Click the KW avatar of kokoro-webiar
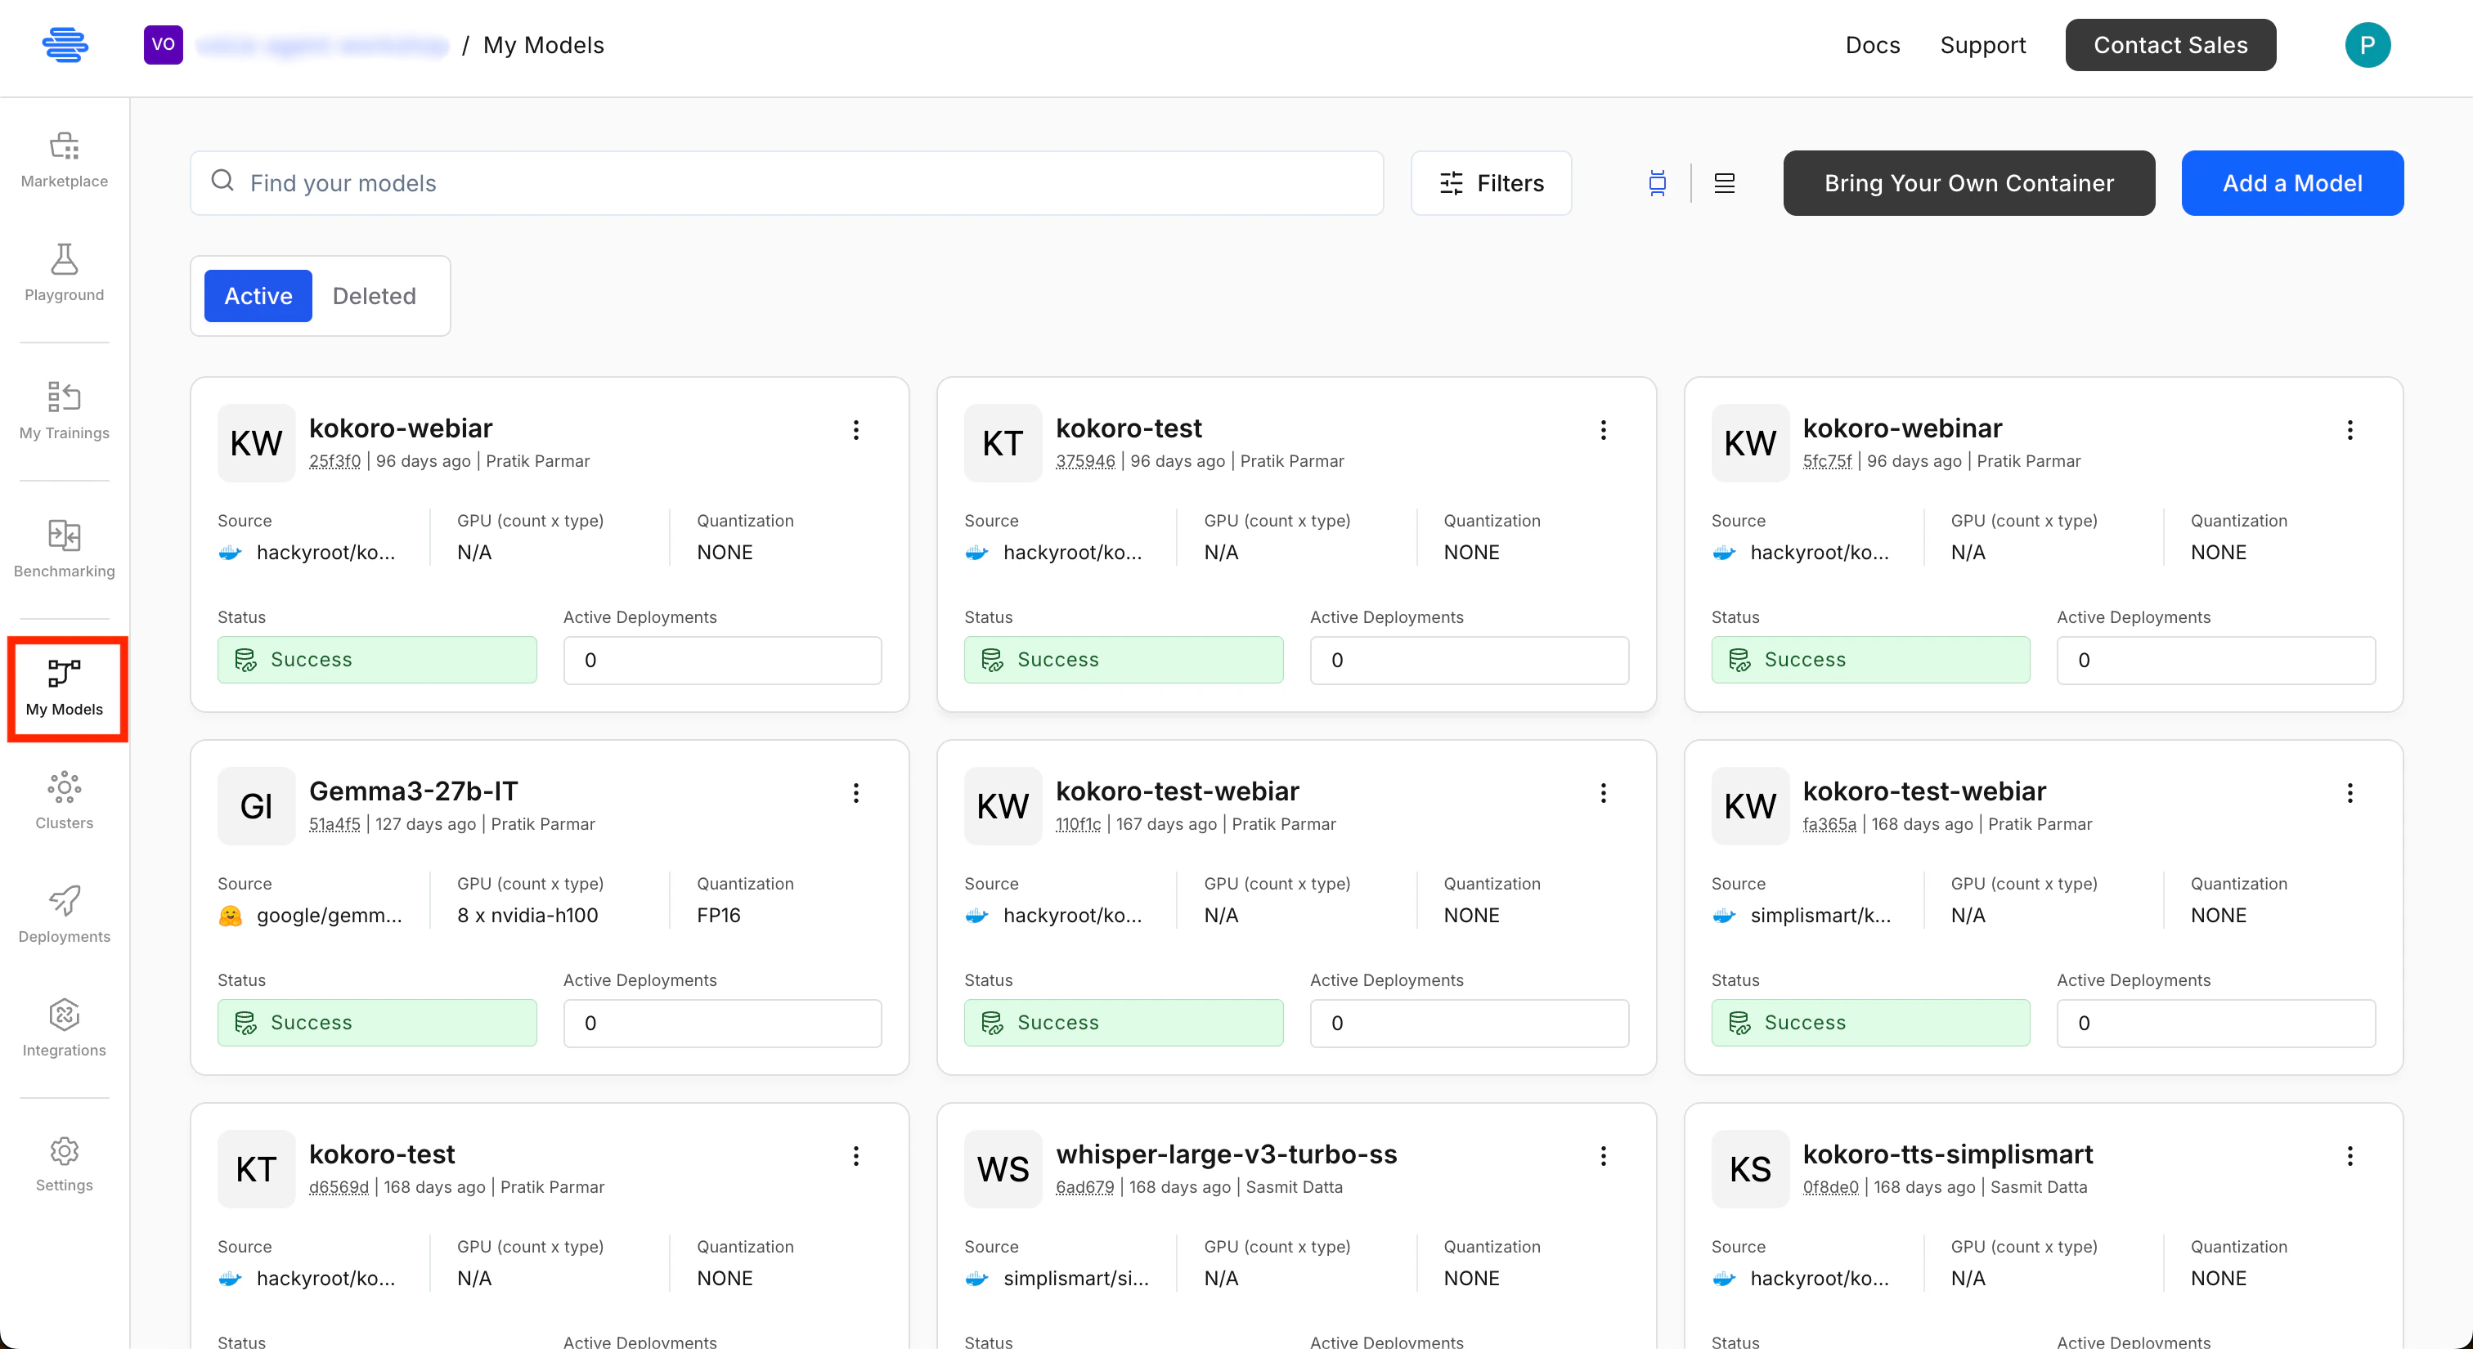Image resolution: width=2473 pixels, height=1349 pixels. click(x=256, y=443)
